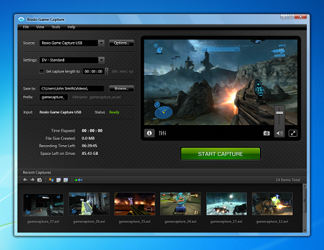Screen dimensions: 324x250
Task: Close the Roxio Game Capture window
Action: (x=301, y=16)
